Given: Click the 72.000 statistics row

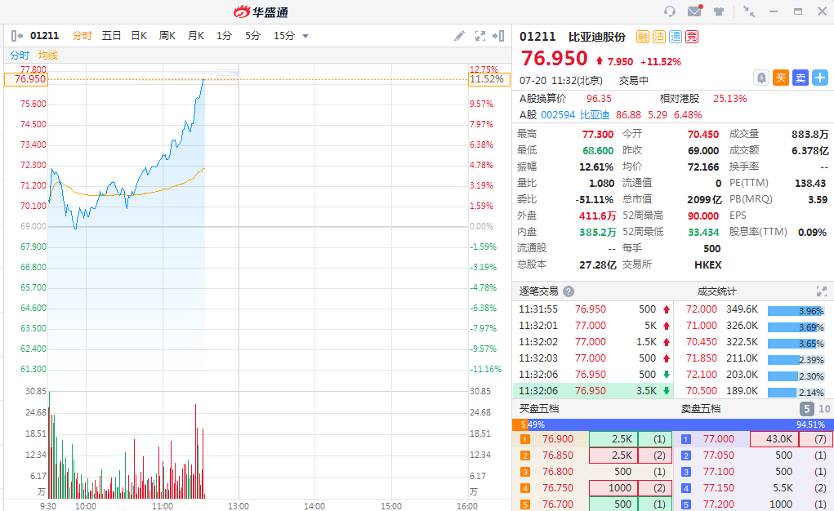Looking at the screenshot, I should 754,309.
